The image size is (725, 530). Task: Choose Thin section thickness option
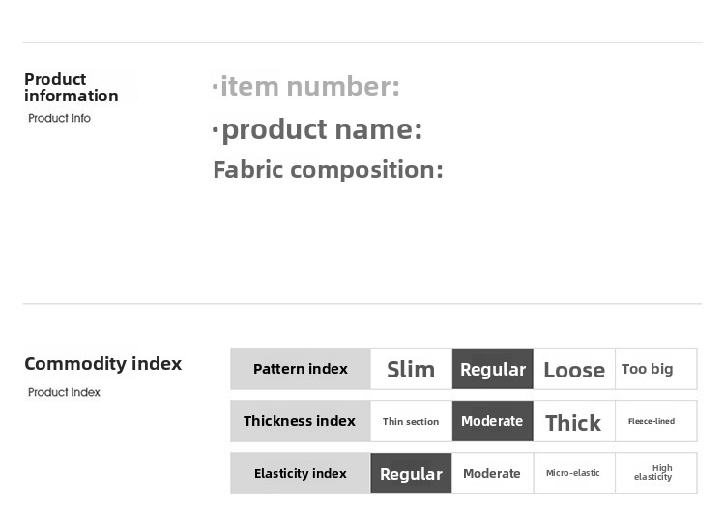[411, 421]
